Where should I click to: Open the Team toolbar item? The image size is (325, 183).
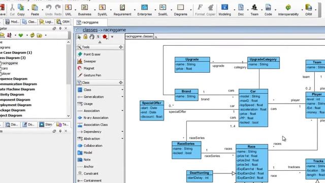tap(254, 10)
